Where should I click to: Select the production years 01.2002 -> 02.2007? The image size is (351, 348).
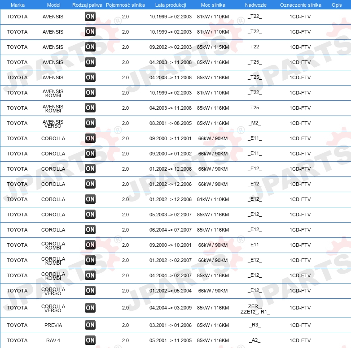[171, 260]
